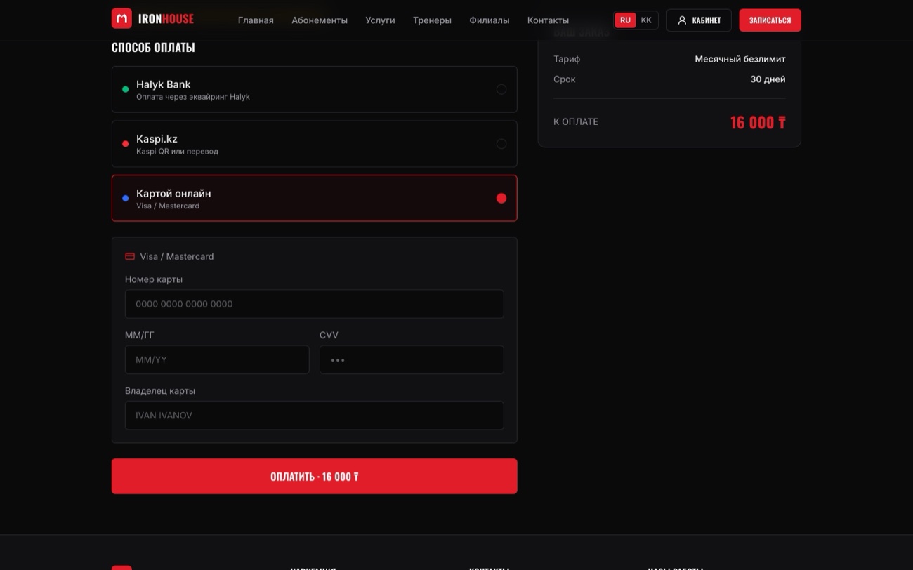This screenshot has height=570, width=913.
Task: Click the Записаться button
Action: pos(770,20)
